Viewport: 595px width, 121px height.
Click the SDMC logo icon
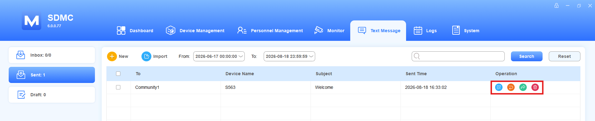pos(31,21)
